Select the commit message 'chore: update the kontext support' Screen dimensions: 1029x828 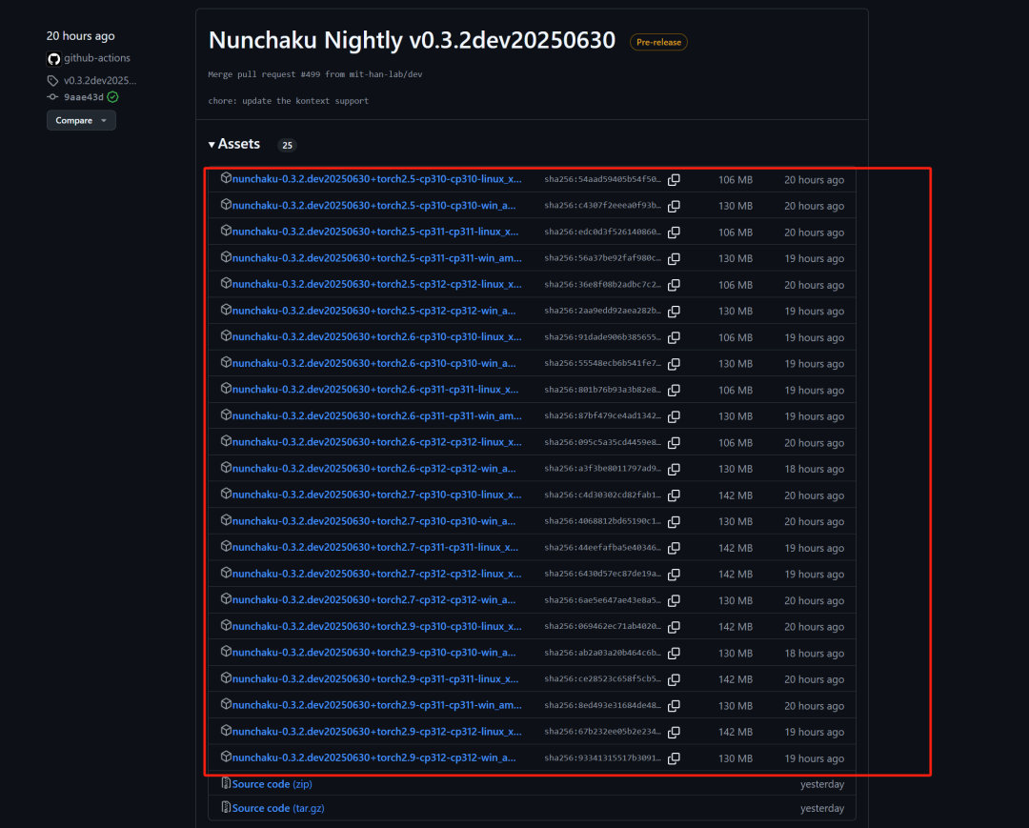pyautogui.click(x=288, y=101)
